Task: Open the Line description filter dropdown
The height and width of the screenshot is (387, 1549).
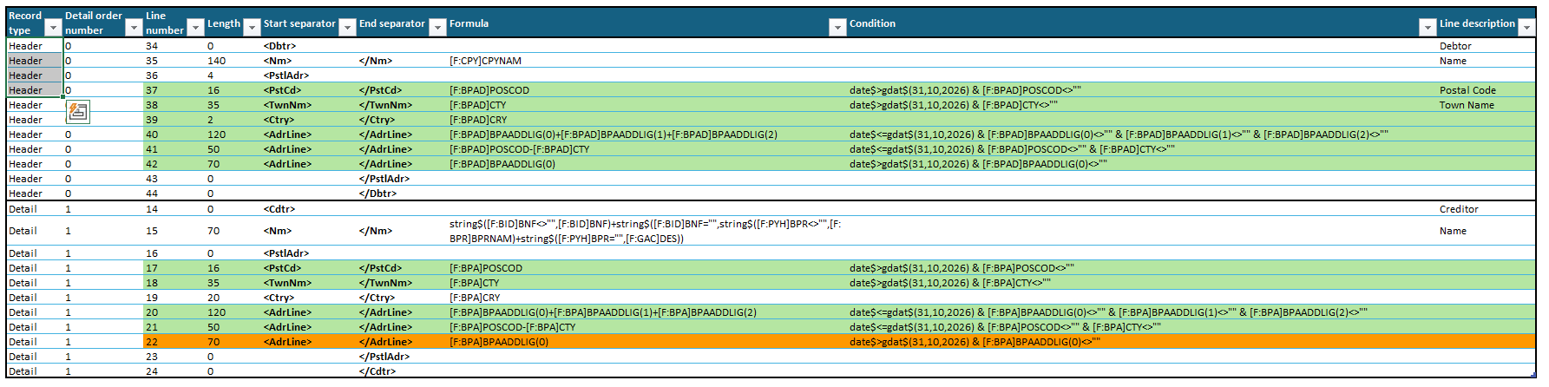Action: coord(1526,28)
